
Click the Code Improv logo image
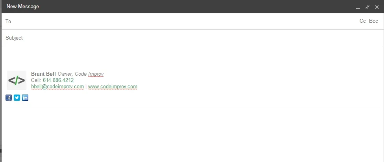pos(17,80)
